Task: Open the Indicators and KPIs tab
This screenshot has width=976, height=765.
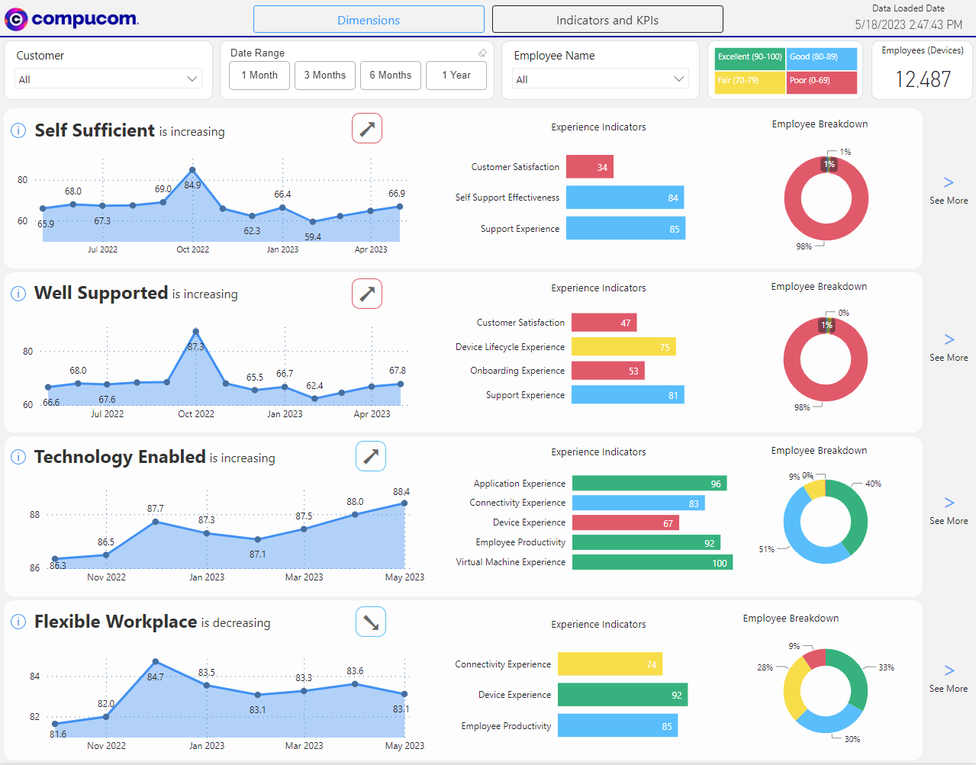Action: (x=607, y=20)
